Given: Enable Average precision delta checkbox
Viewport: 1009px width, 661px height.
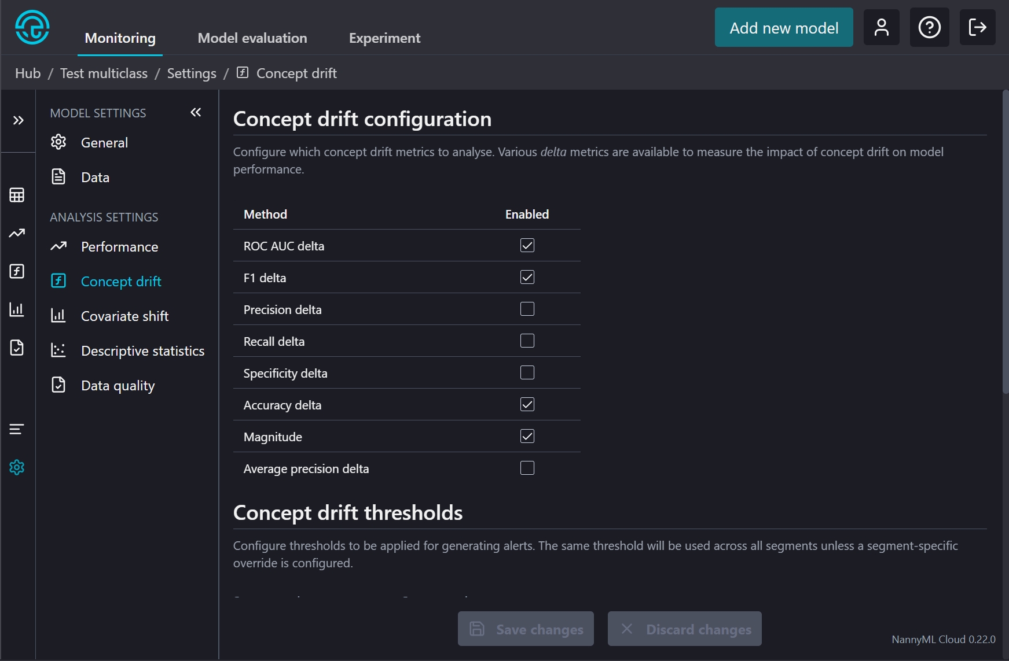Looking at the screenshot, I should [527, 468].
